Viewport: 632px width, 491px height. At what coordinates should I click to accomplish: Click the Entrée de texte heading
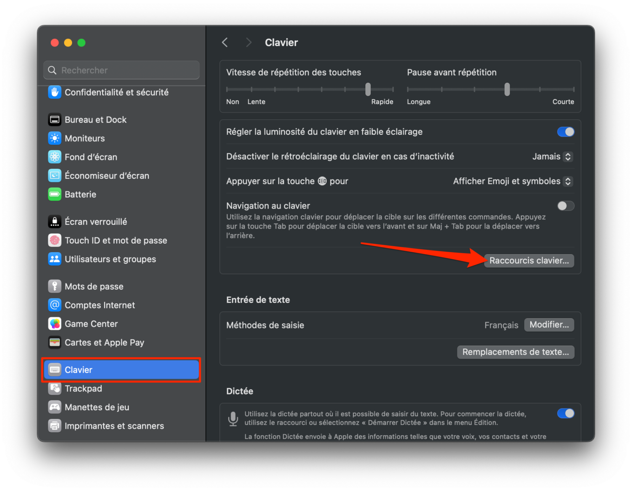click(x=258, y=300)
